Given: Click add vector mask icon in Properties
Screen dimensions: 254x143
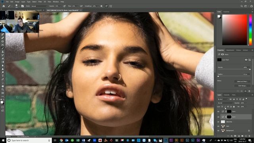Looking at the screenshot, I should click(x=249, y=60).
